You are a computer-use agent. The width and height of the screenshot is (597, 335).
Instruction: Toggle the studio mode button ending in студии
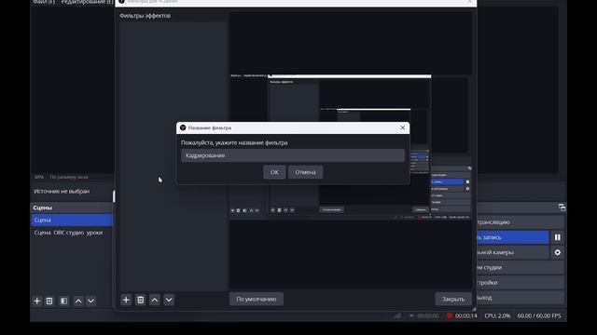(521, 267)
